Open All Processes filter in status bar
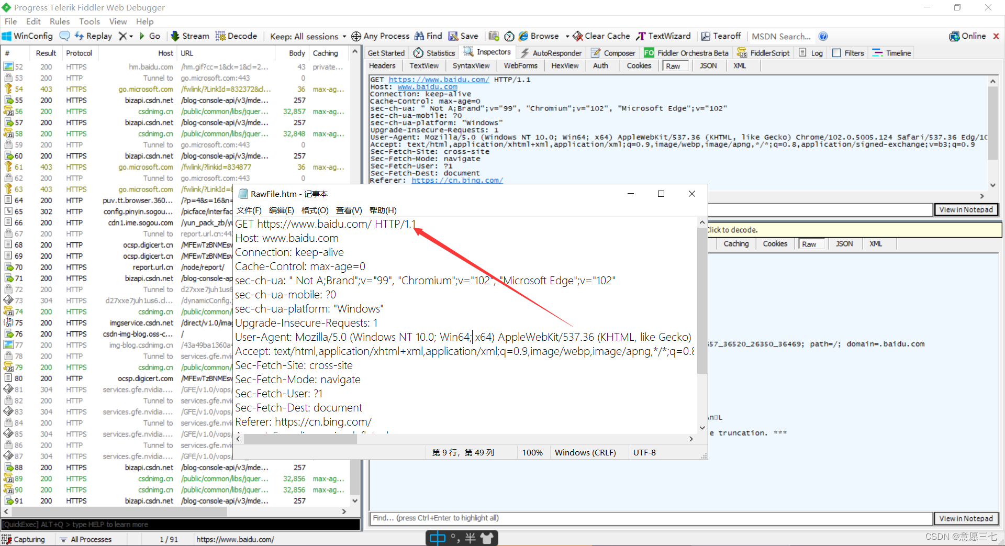 pos(86,539)
